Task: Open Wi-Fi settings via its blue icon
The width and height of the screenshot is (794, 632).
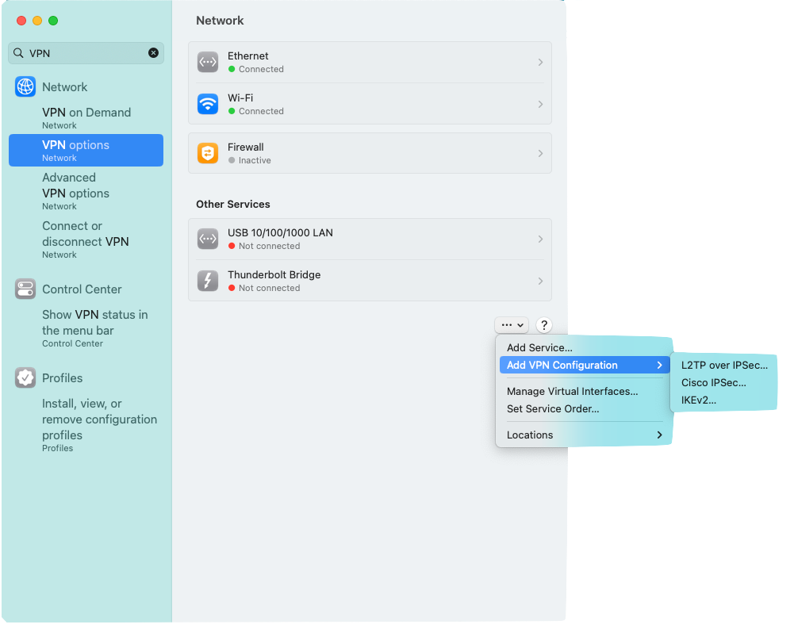Action: point(207,103)
